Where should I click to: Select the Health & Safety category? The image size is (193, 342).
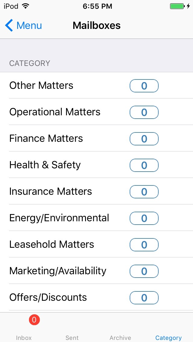point(45,165)
